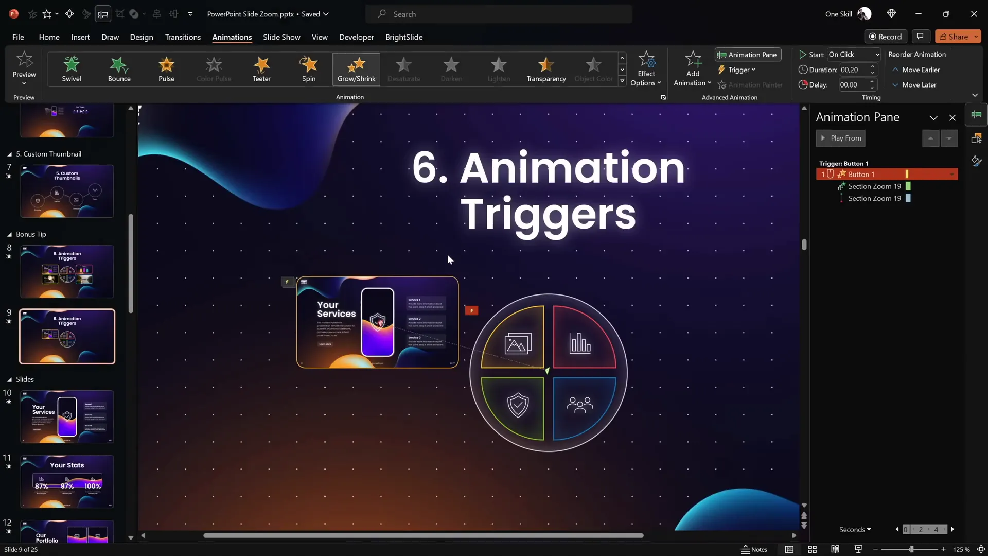The image size is (988, 556).
Task: Select first Section Zoom 19 green entry
Action: pos(875,186)
